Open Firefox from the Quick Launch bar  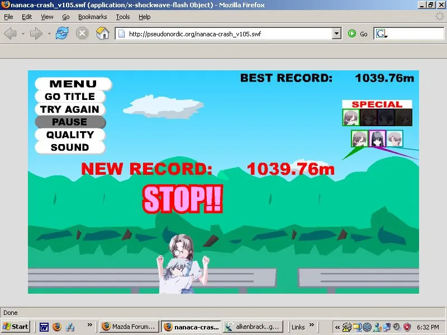tap(58, 327)
